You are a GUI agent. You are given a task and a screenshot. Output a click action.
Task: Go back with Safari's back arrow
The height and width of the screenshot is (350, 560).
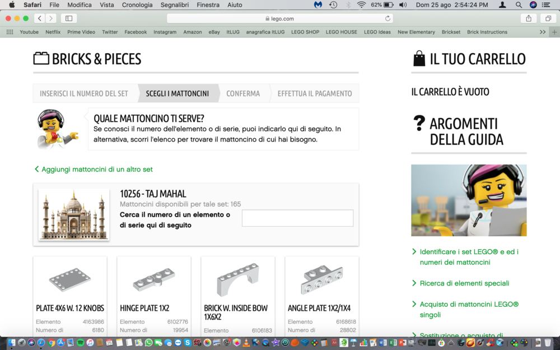pos(39,18)
